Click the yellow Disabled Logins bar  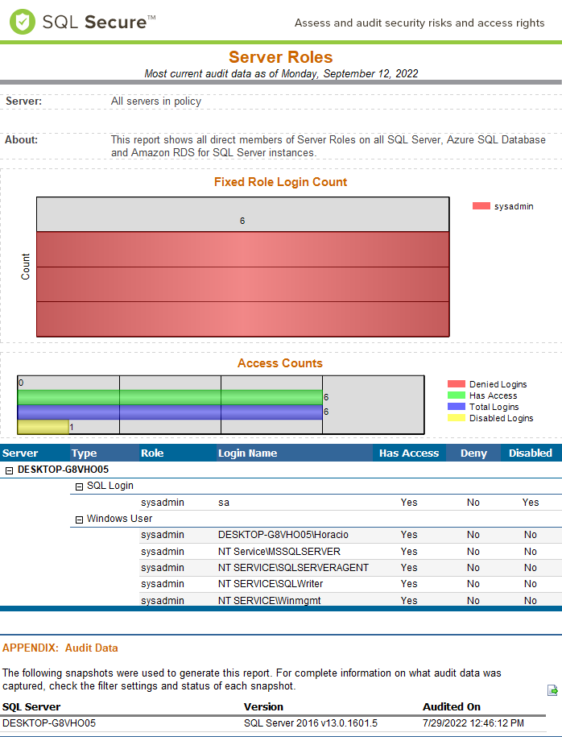tap(43, 427)
